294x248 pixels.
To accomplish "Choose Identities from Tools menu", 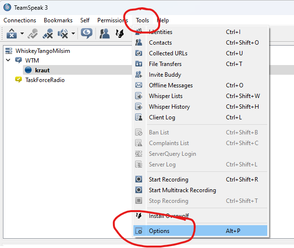I will [200, 32].
